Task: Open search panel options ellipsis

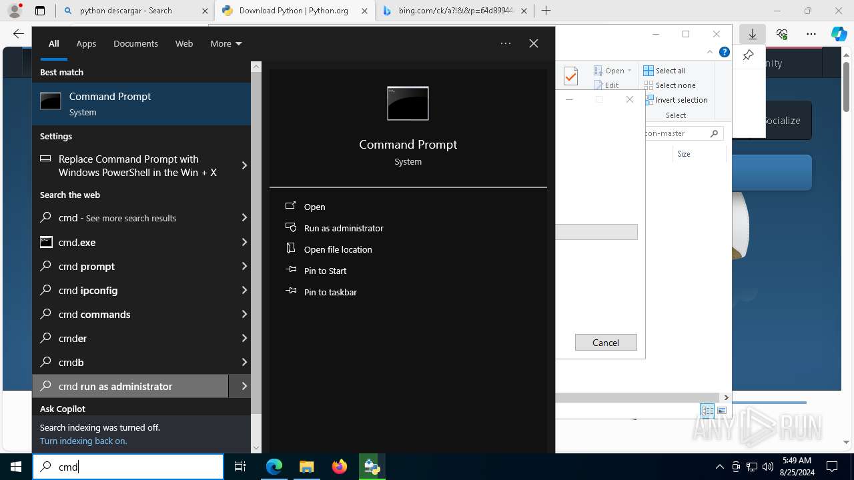Action: [506, 43]
